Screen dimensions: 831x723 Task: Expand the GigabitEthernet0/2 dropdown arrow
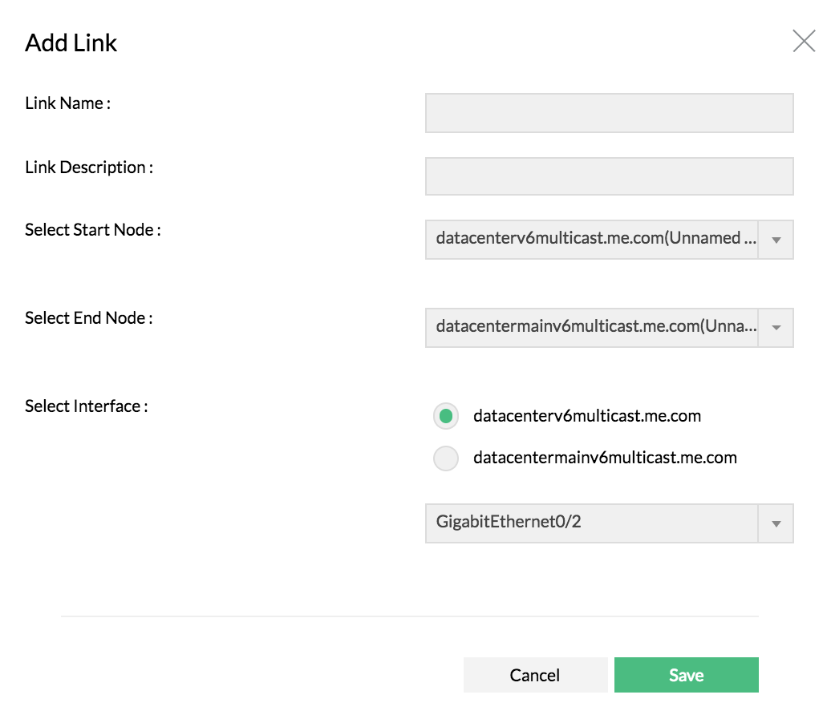pyautogui.click(x=776, y=523)
